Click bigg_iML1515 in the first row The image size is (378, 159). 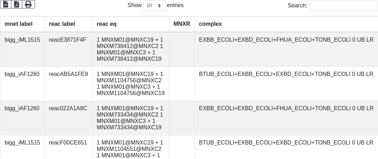[22, 40]
